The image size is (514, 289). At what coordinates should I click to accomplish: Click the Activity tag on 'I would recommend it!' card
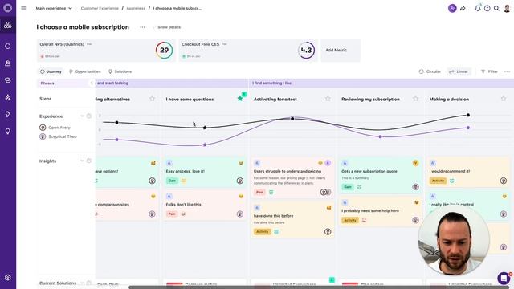point(438,181)
